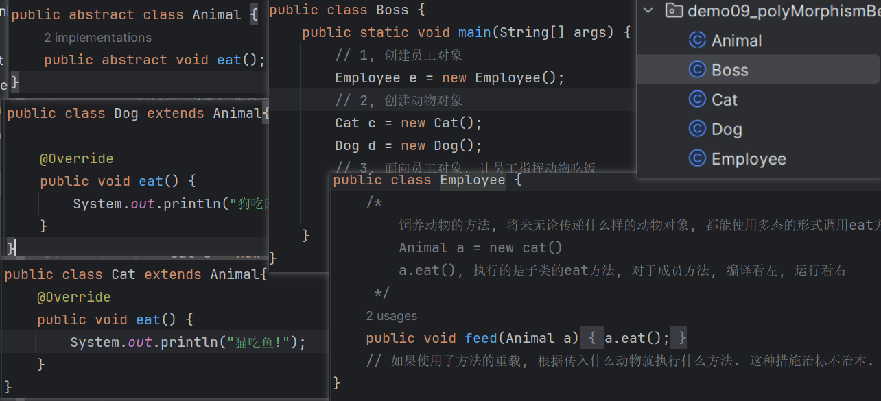Viewport: 881px width, 401px height.
Task: Click the 'public class Cat extends Animal' line
Action: (x=135, y=274)
